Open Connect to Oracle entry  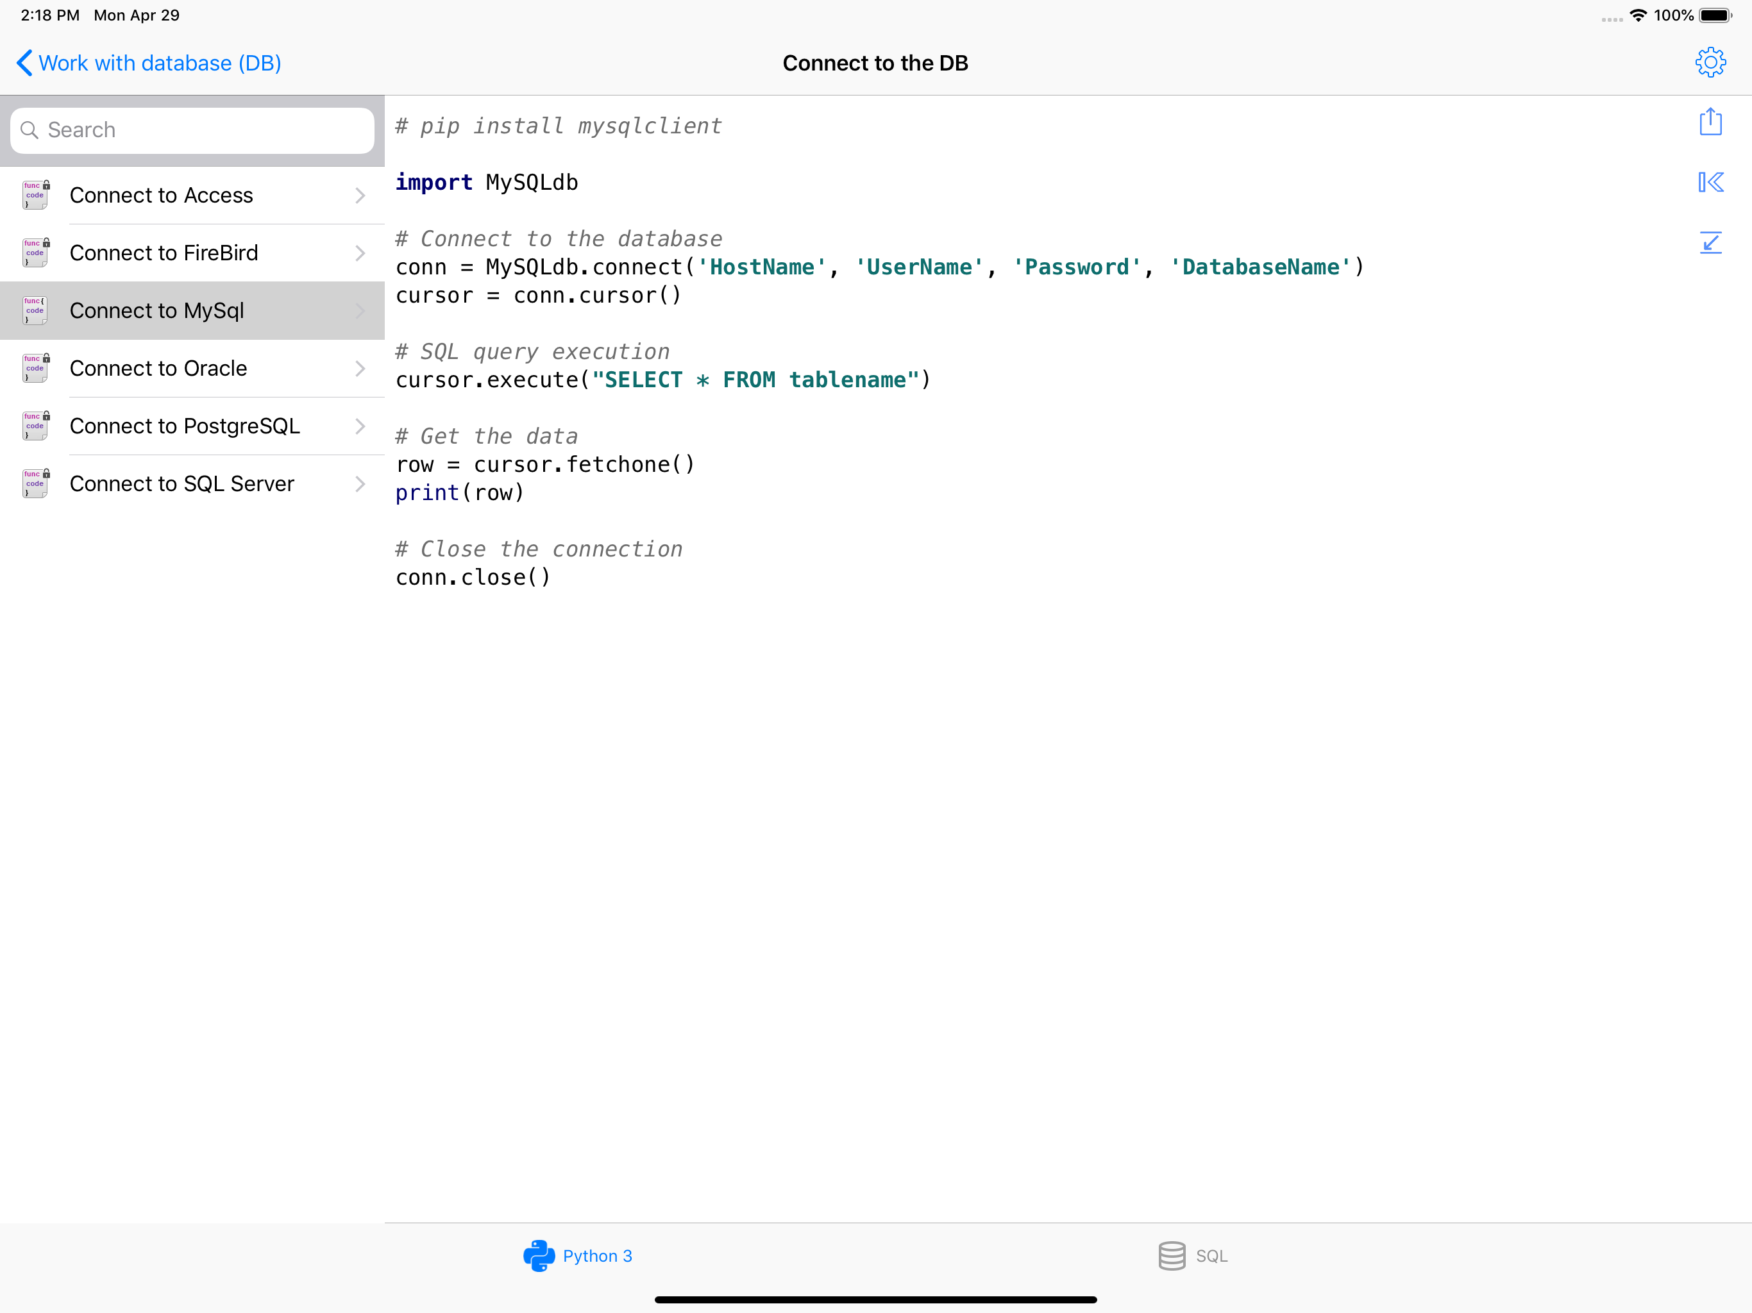pyautogui.click(x=158, y=368)
